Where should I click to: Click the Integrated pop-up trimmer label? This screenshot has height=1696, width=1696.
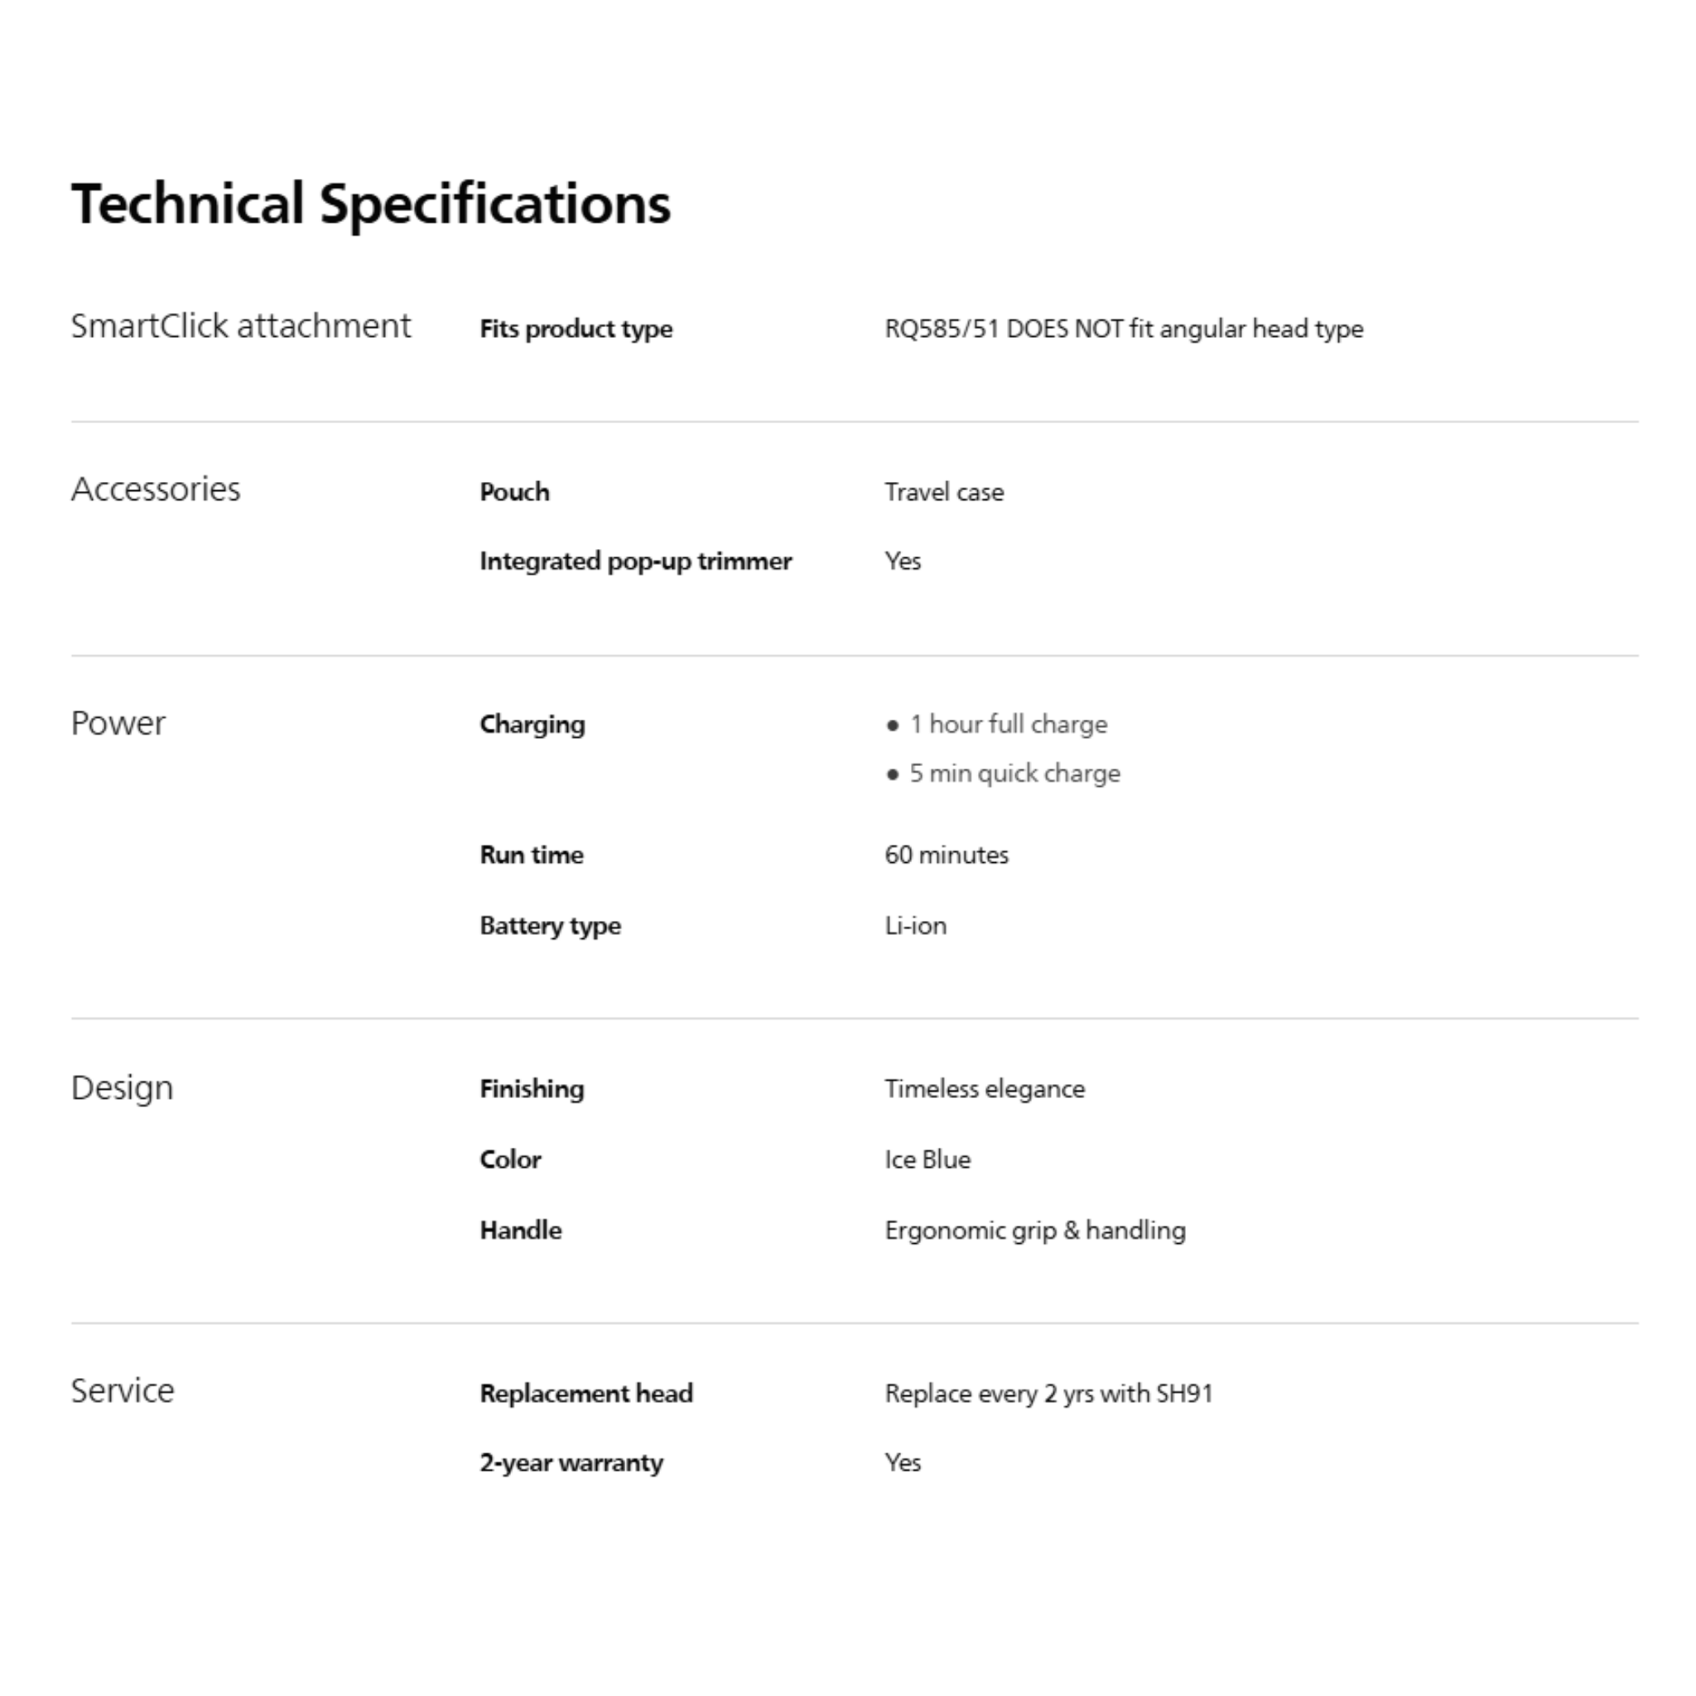[x=635, y=561]
